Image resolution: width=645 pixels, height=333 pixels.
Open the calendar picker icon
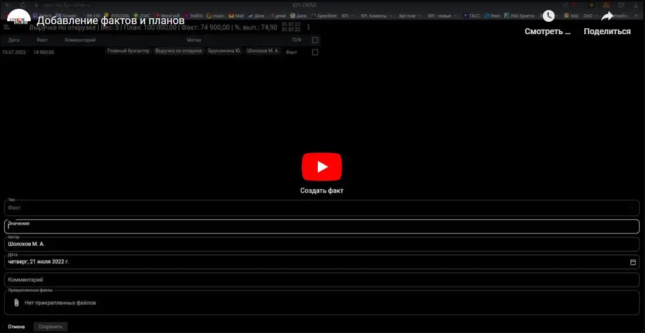[633, 262]
